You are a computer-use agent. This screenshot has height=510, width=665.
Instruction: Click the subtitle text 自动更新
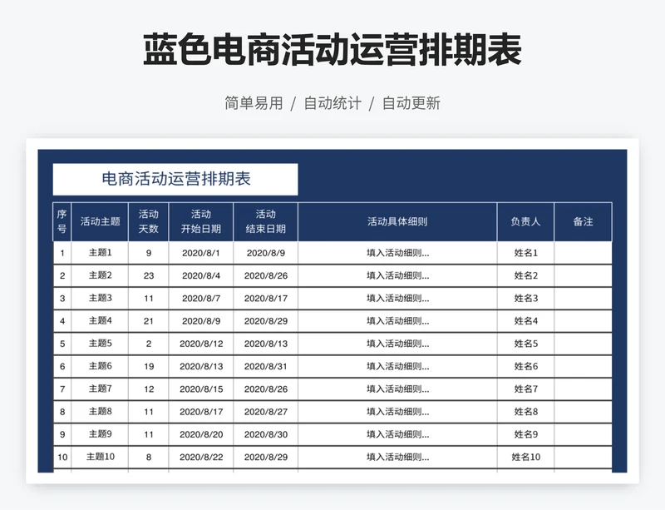pyautogui.click(x=411, y=103)
